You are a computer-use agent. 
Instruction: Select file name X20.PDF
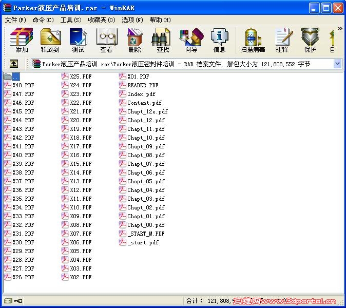coord(81,120)
